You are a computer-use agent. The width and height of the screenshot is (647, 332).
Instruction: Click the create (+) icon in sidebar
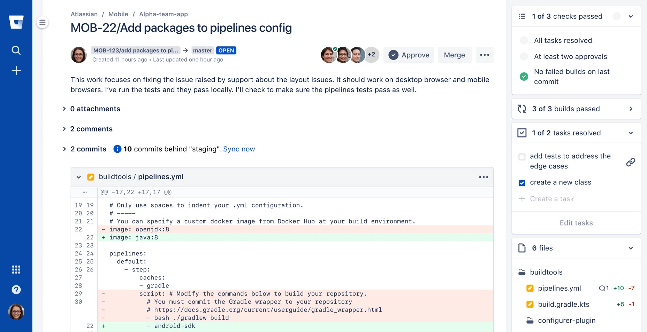tap(16, 70)
